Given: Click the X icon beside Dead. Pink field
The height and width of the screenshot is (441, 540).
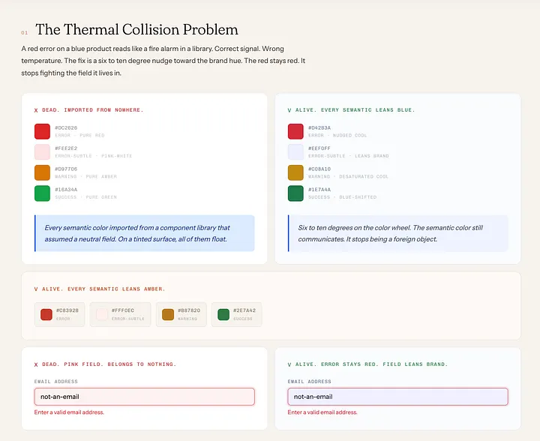Looking at the screenshot, I should tap(36, 364).
